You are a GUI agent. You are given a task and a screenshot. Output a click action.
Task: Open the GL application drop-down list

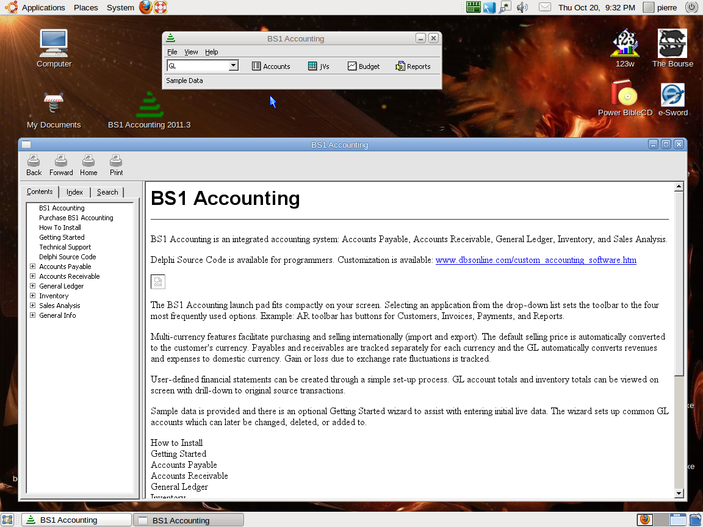click(x=234, y=66)
